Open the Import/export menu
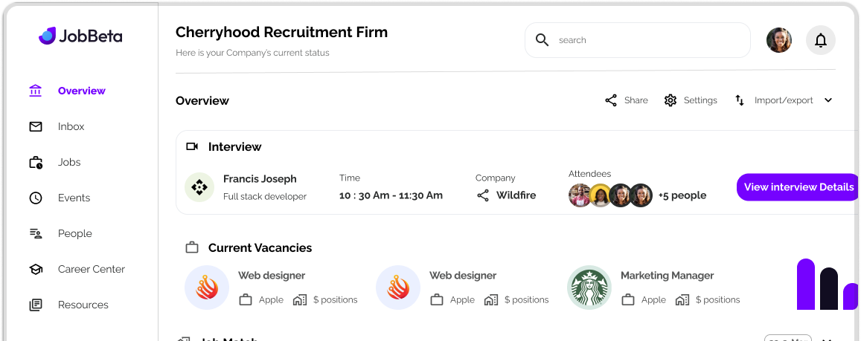Viewport: 861px width, 341px height. (783, 100)
